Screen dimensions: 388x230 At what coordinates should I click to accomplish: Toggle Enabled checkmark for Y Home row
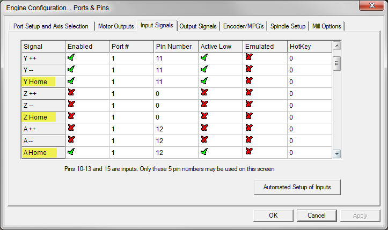(71, 81)
